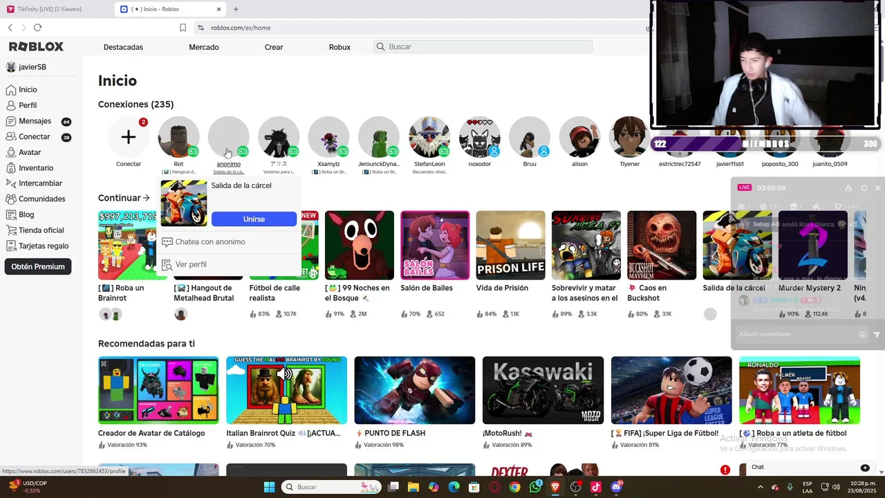885x498 pixels.
Task: Open friend Rot's avatar
Action: coord(178,137)
